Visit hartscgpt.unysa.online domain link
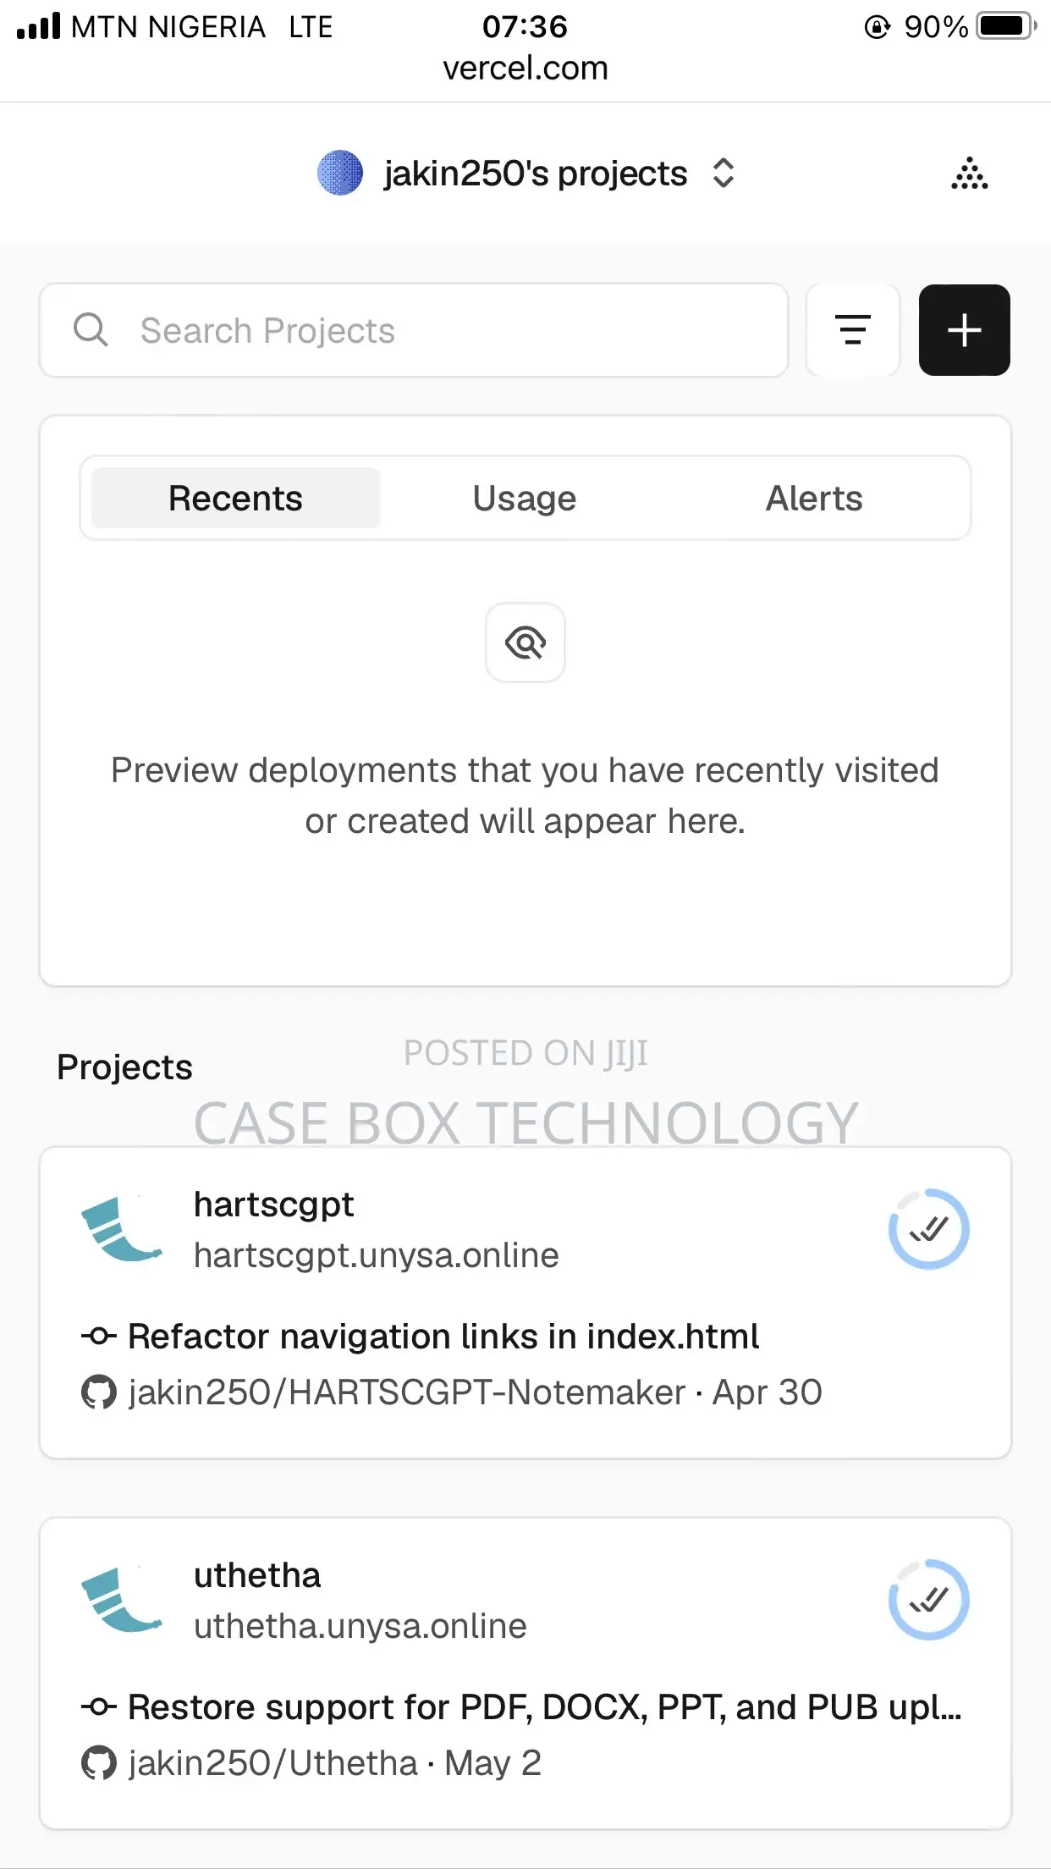 pos(377,1255)
